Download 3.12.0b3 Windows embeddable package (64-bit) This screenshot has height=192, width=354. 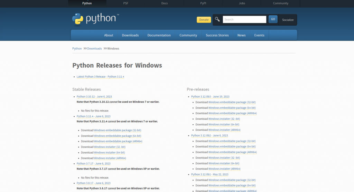point(232,108)
